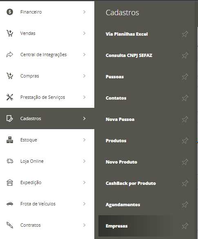Expand the Frota de Veículos chevron
Image resolution: width=198 pixels, height=239 pixels.
pos(84,204)
